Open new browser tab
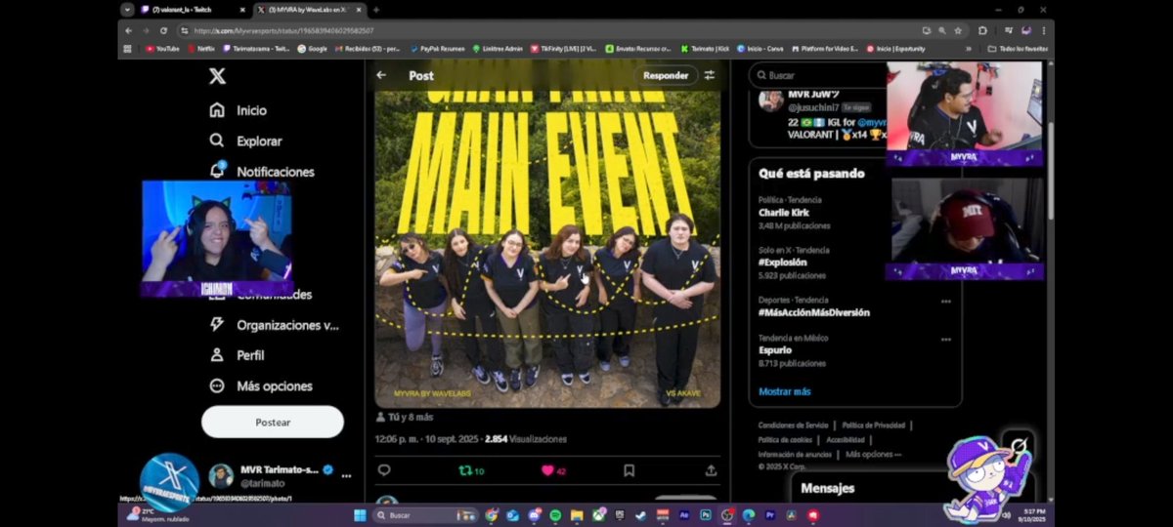This screenshot has height=527, width=1173. 376,10
